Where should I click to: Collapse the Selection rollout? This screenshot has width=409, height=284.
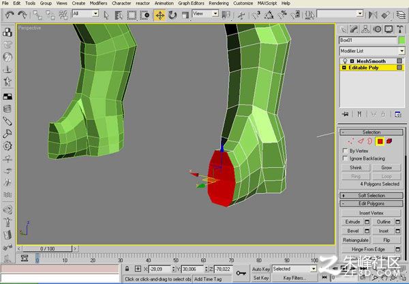(372, 132)
